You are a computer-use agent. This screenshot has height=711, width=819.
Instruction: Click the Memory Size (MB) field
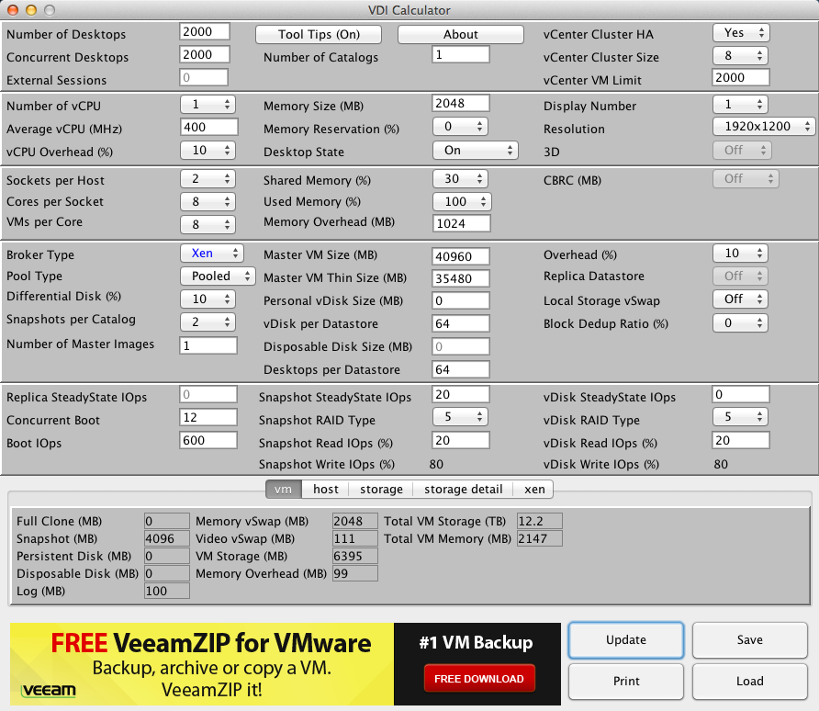coord(461,104)
